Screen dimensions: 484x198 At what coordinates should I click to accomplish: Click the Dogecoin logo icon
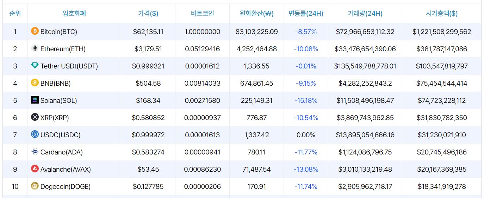coord(35,186)
